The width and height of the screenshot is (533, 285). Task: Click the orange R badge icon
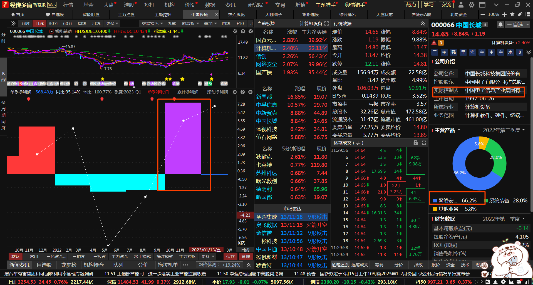[441, 43]
